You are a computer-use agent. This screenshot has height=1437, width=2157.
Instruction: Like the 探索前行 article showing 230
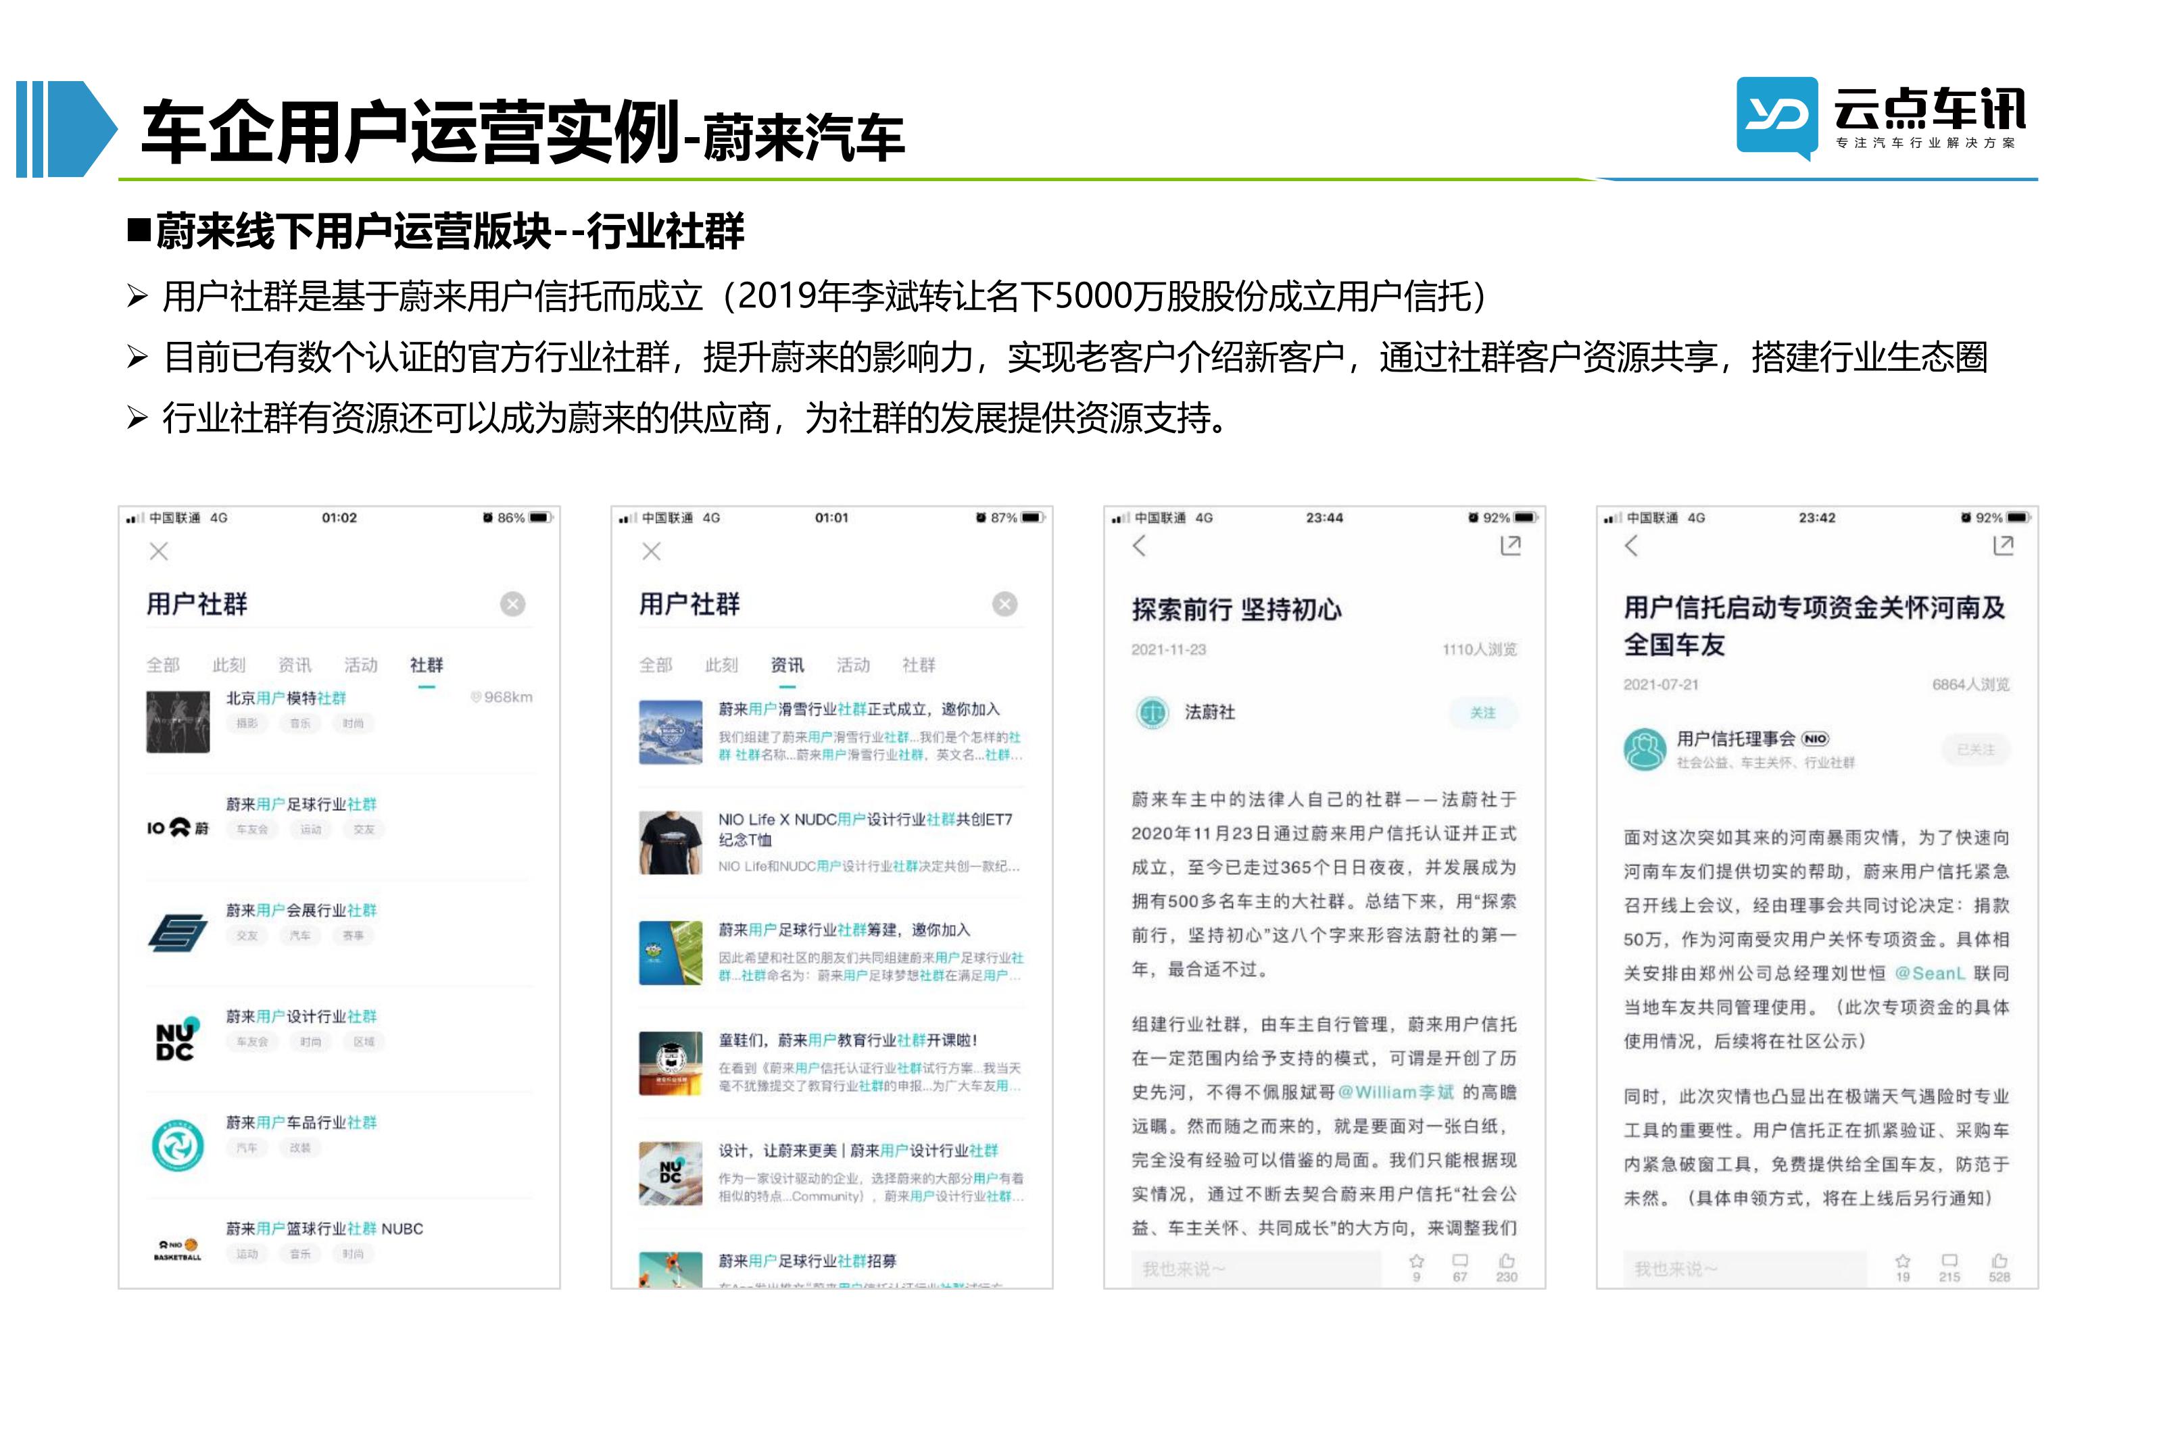click(1506, 1267)
